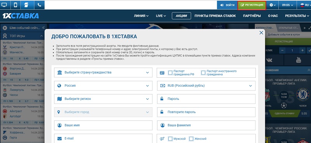
Task: Check Паспорт иностранного гражданина checkbox
Action: [203, 73]
